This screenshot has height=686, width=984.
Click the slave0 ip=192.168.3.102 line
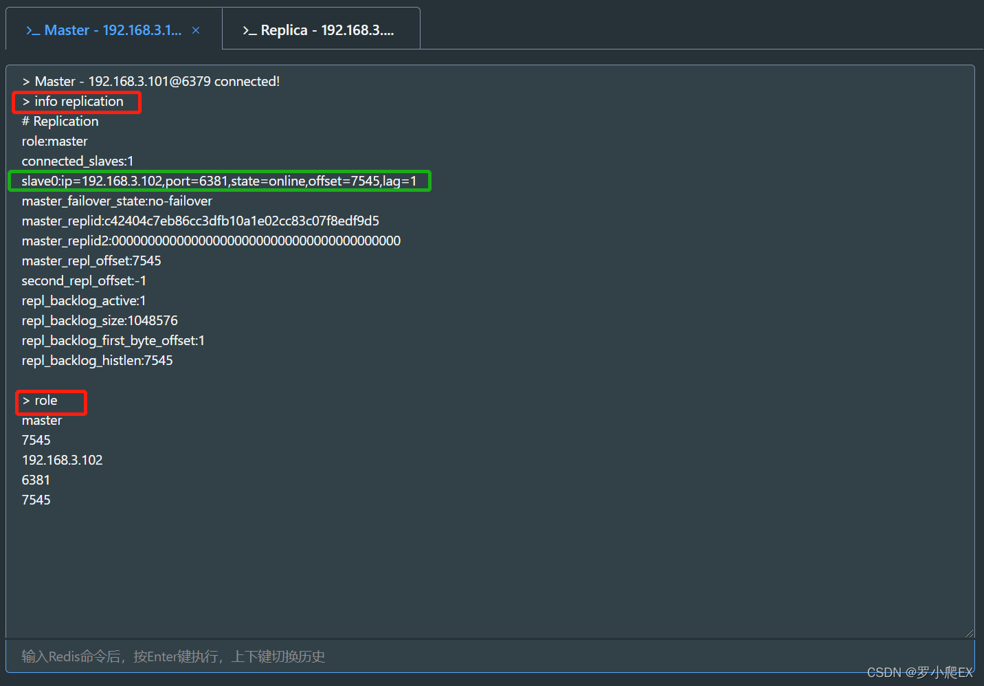(x=219, y=181)
